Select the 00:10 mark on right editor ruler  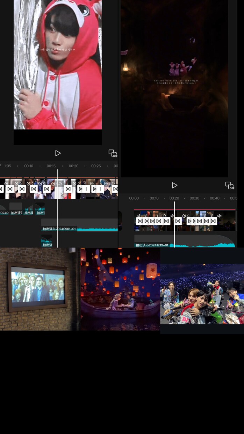[154, 198]
